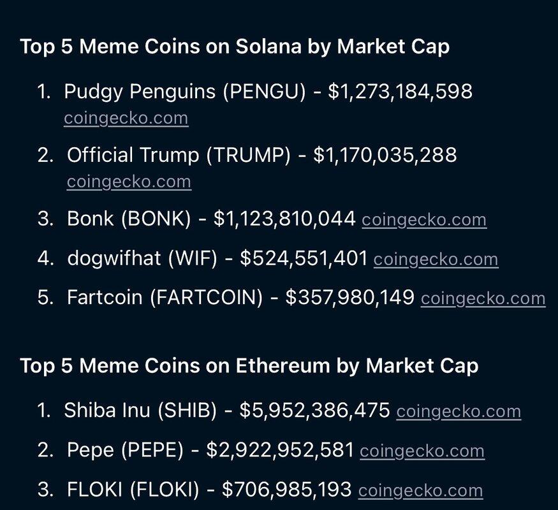Viewport: 558px width, 510px height.
Task: Click the Shiba Inu (SHIB) name text
Action: tap(140, 411)
